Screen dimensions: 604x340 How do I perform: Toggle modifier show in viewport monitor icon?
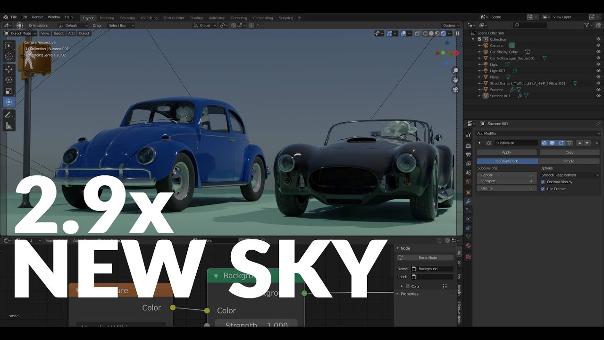553,143
